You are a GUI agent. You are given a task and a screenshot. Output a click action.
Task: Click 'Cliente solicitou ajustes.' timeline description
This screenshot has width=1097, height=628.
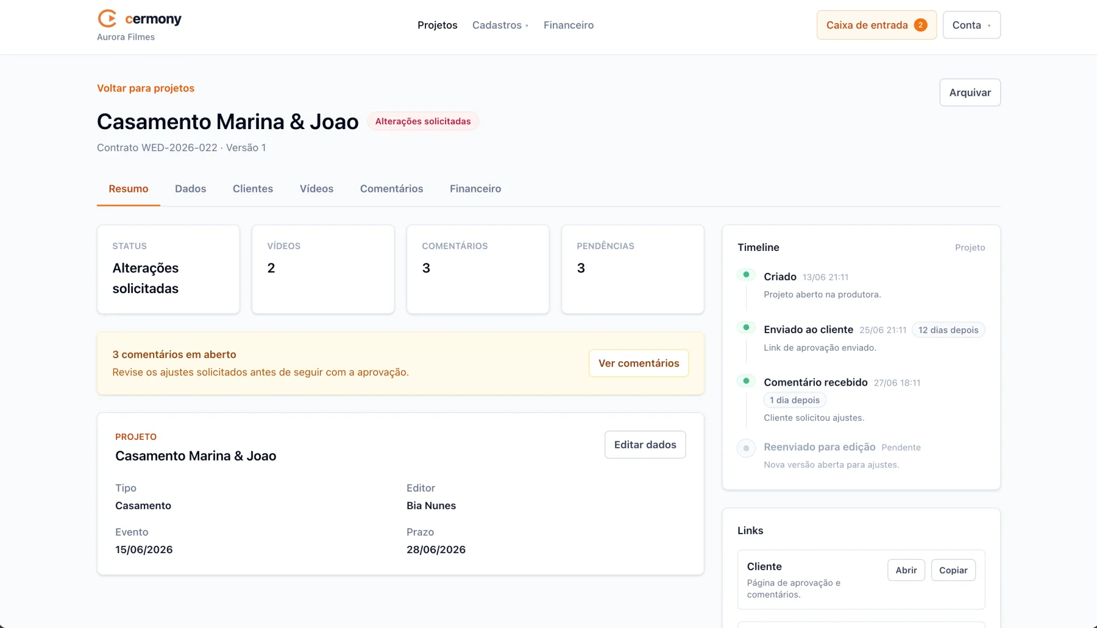click(x=814, y=418)
